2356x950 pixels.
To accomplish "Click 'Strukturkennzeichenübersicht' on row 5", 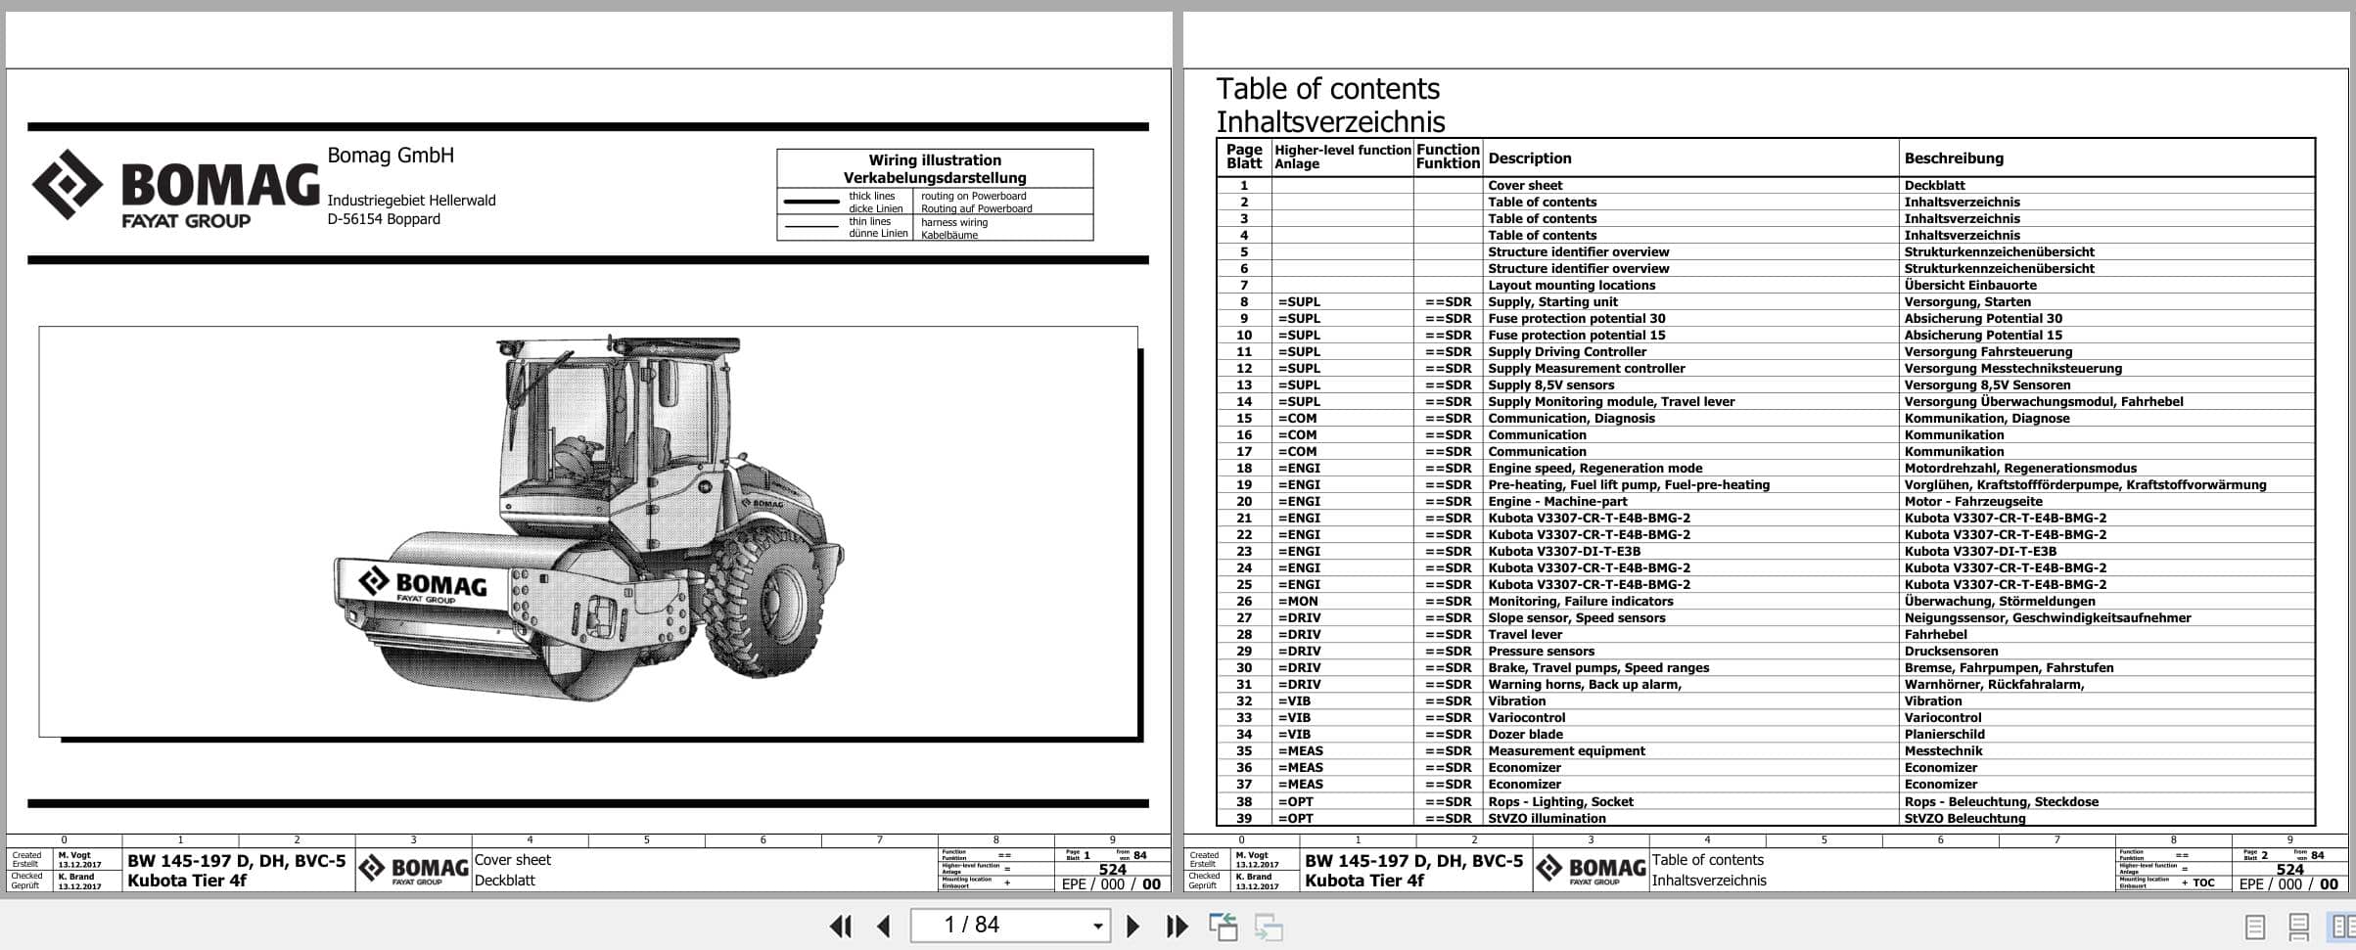I will 1999,252.
